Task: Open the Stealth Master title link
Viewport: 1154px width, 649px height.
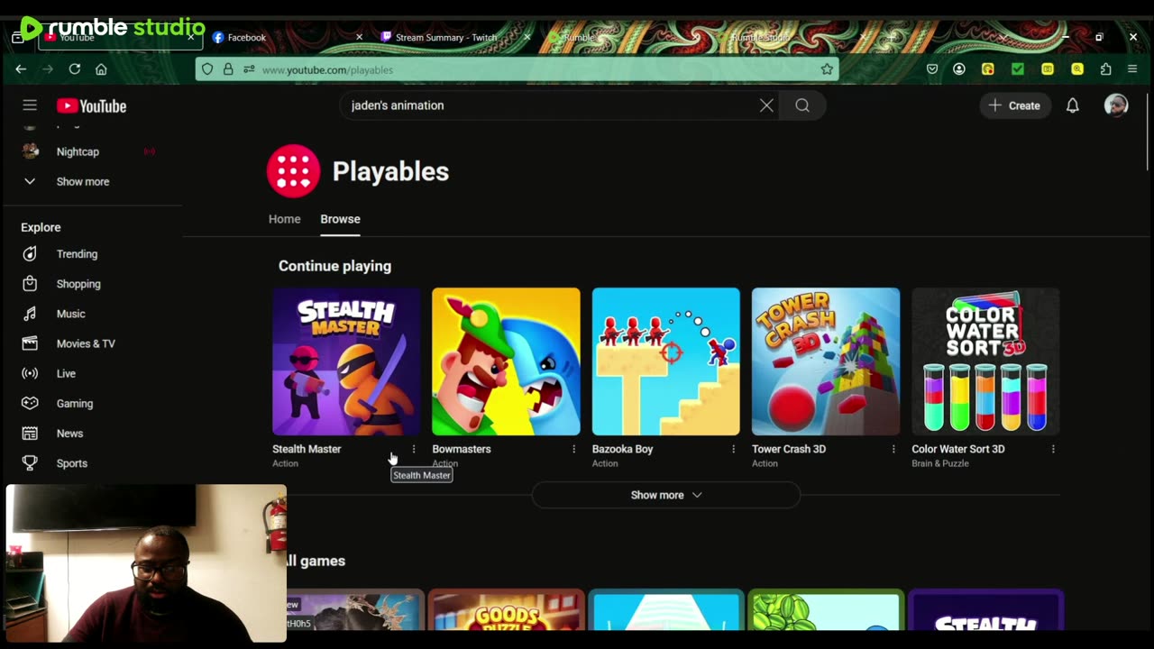Action: pos(307,449)
